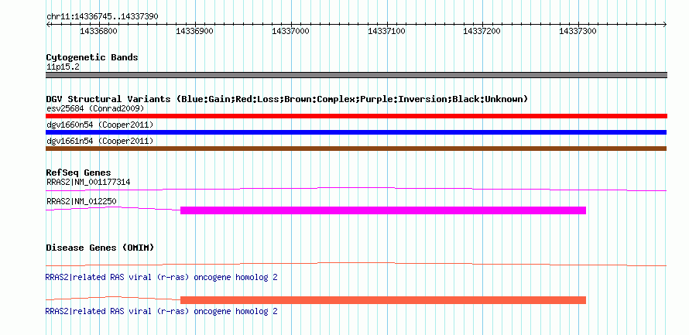
Task: Click the magenta NM_012250 exon block
Action: click(x=383, y=210)
